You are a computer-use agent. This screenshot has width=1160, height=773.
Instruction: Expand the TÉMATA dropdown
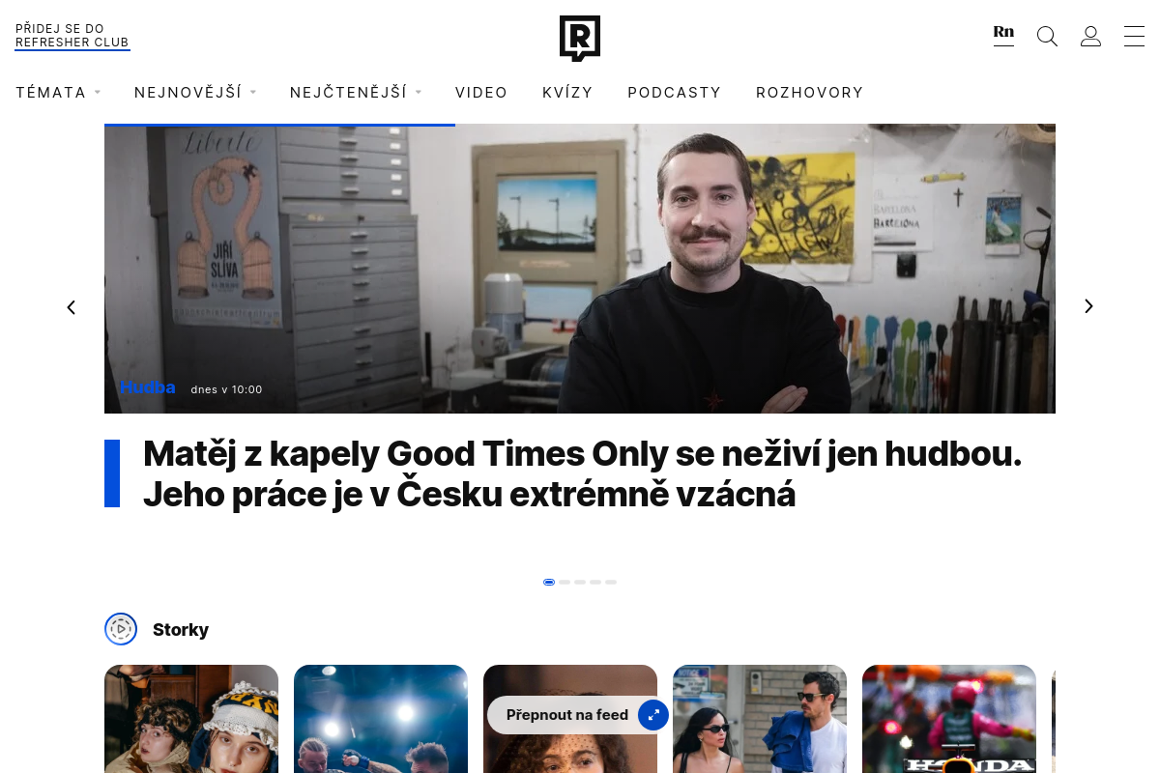coord(58,93)
